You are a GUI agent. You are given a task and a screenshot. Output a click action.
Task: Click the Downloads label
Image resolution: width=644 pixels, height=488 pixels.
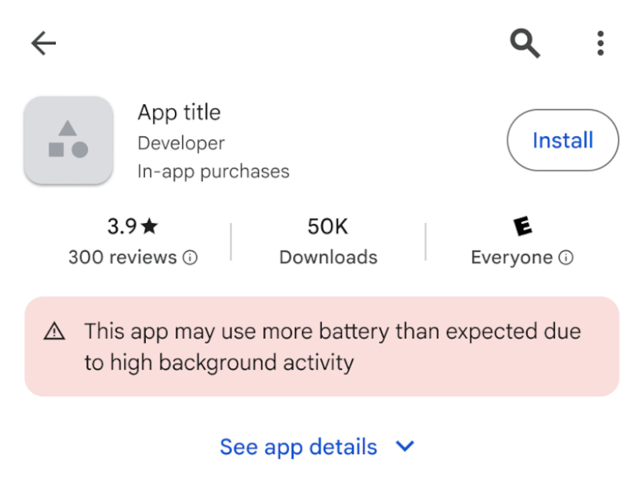tap(328, 258)
